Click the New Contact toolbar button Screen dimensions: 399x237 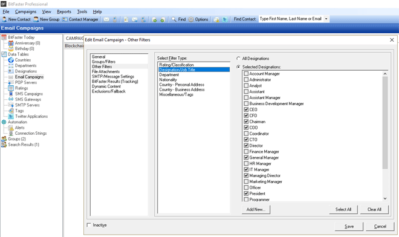[x=16, y=19]
